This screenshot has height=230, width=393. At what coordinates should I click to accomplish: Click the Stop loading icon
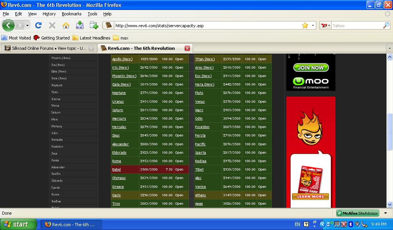click(x=52, y=25)
